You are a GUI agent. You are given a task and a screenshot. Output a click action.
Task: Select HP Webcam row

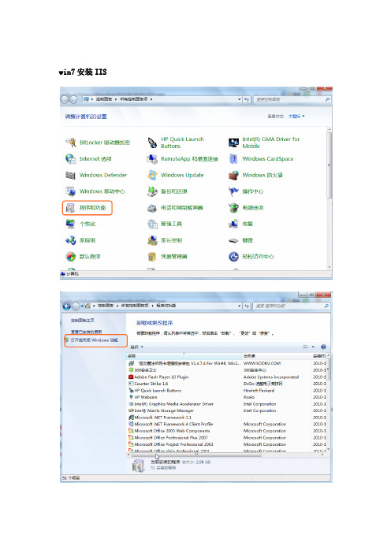coord(226,397)
